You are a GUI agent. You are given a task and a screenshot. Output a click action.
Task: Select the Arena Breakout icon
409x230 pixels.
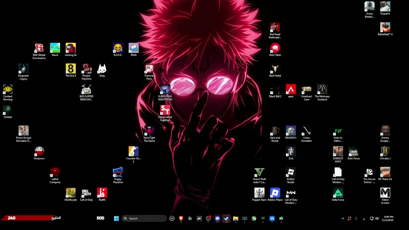click(x=369, y=10)
